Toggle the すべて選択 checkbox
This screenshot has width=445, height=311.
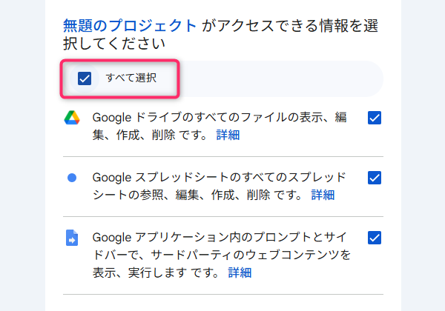click(85, 78)
